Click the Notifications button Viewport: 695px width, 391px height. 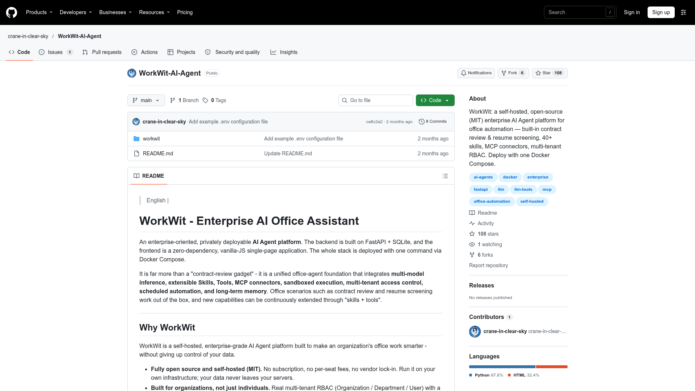tap(476, 73)
